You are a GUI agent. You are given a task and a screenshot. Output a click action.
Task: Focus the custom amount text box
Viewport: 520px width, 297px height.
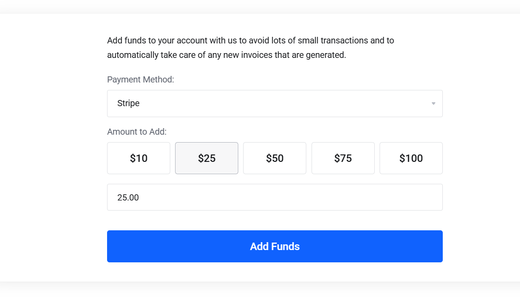[x=274, y=197]
